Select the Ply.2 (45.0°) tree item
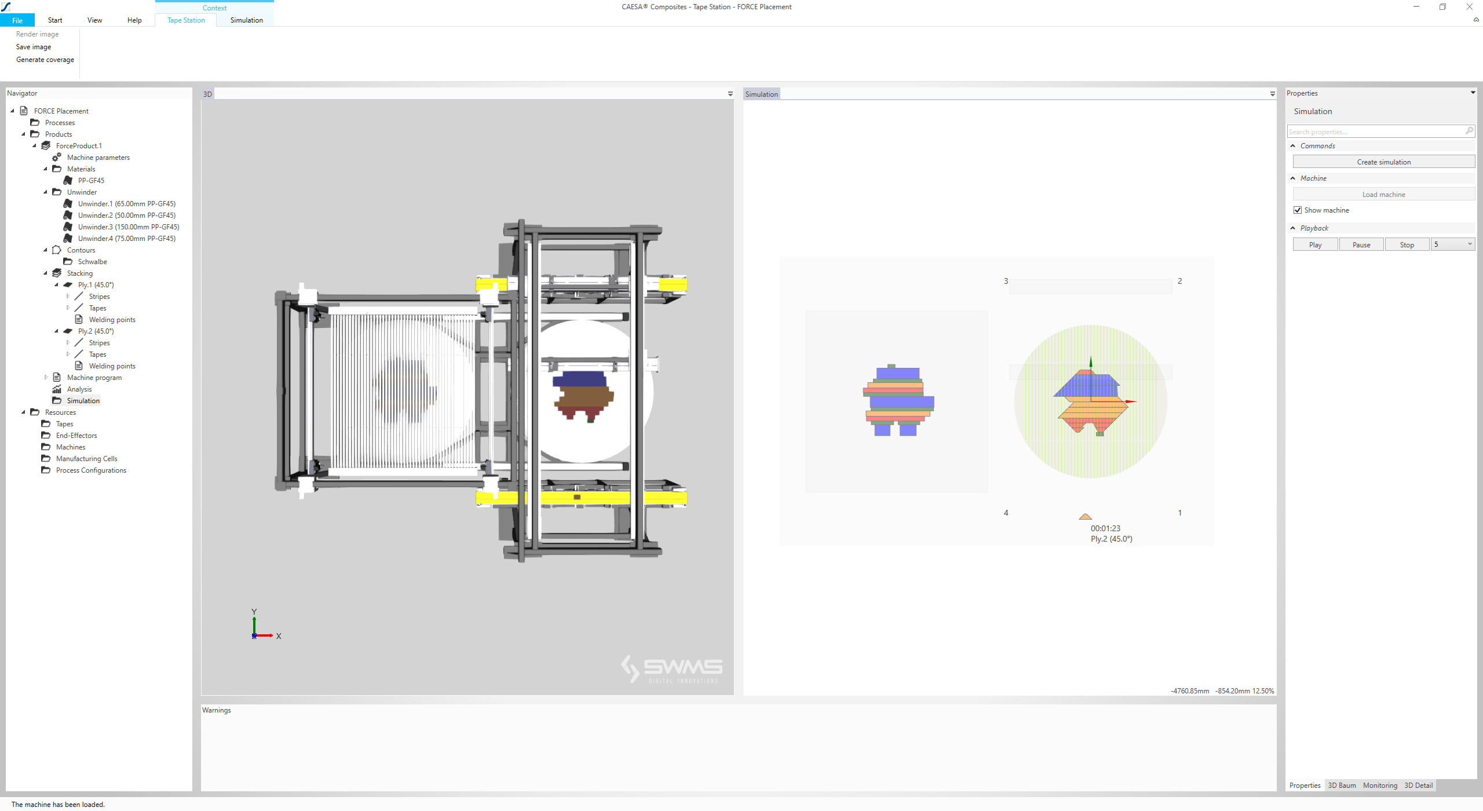Screen dimensions: 1483x811 click(96, 331)
